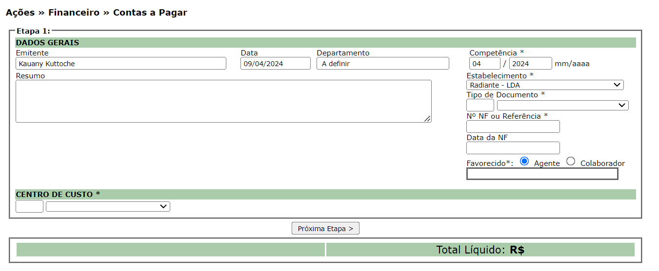Open the Estabelecimento dropdown
The image size is (659, 271).
[545, 85]
